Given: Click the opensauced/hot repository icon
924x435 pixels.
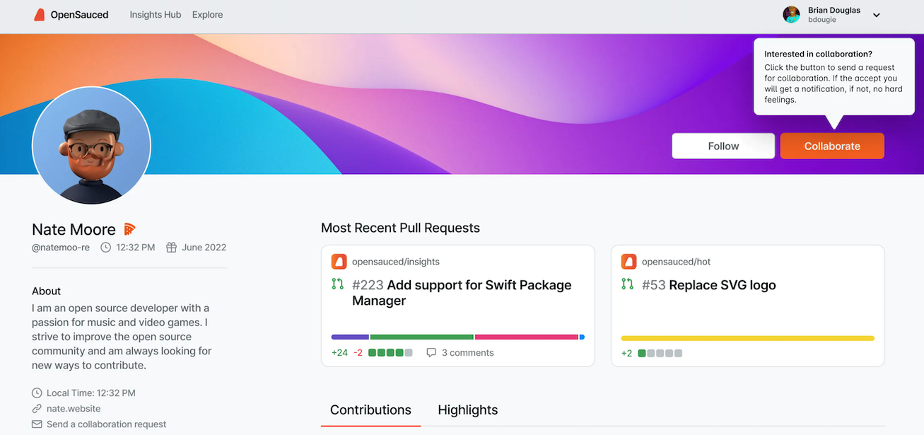Looking at the screenshot, I should [628, 261].
